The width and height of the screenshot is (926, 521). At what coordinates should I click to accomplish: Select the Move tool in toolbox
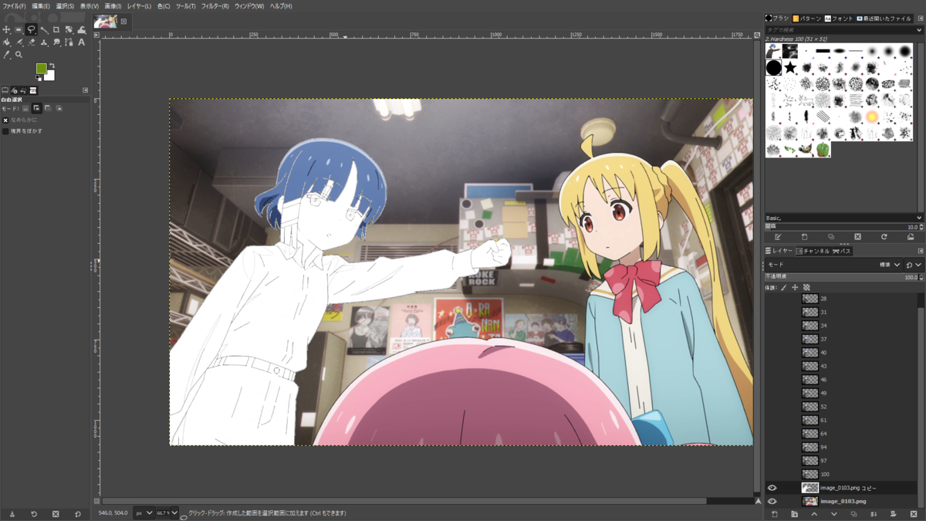click(6, 30)
